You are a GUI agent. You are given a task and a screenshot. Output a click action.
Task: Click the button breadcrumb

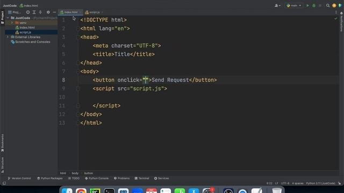click(x=89, y=173)
